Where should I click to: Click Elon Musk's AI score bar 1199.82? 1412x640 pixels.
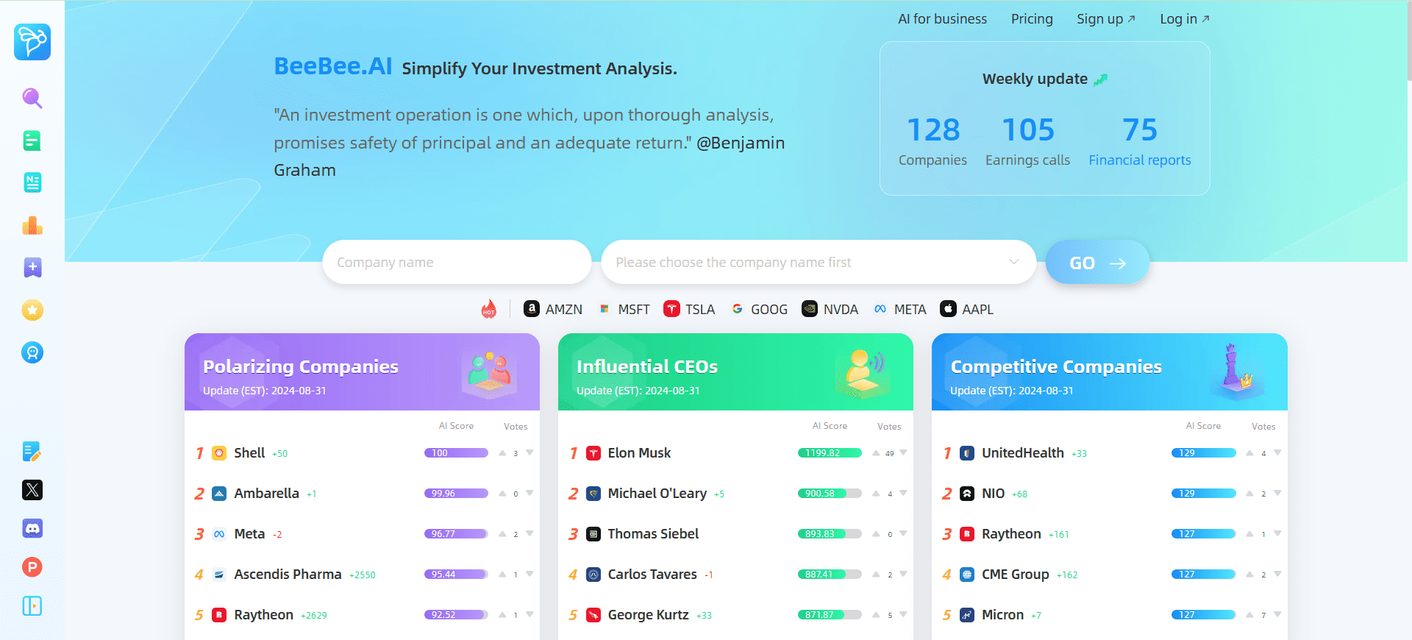point(830,452)
